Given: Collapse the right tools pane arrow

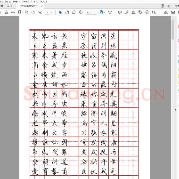Looking at the screenshot, I should (x=176, y=110).
